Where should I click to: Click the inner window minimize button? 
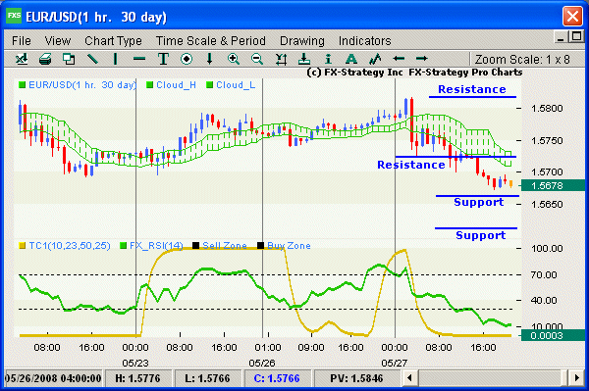561,37
